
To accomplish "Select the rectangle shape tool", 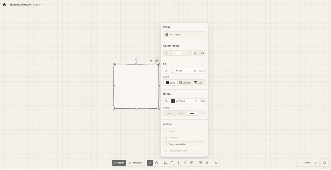I will tap(172, 163).
